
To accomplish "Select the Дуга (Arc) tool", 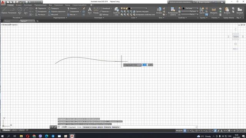I will [26, 10].
